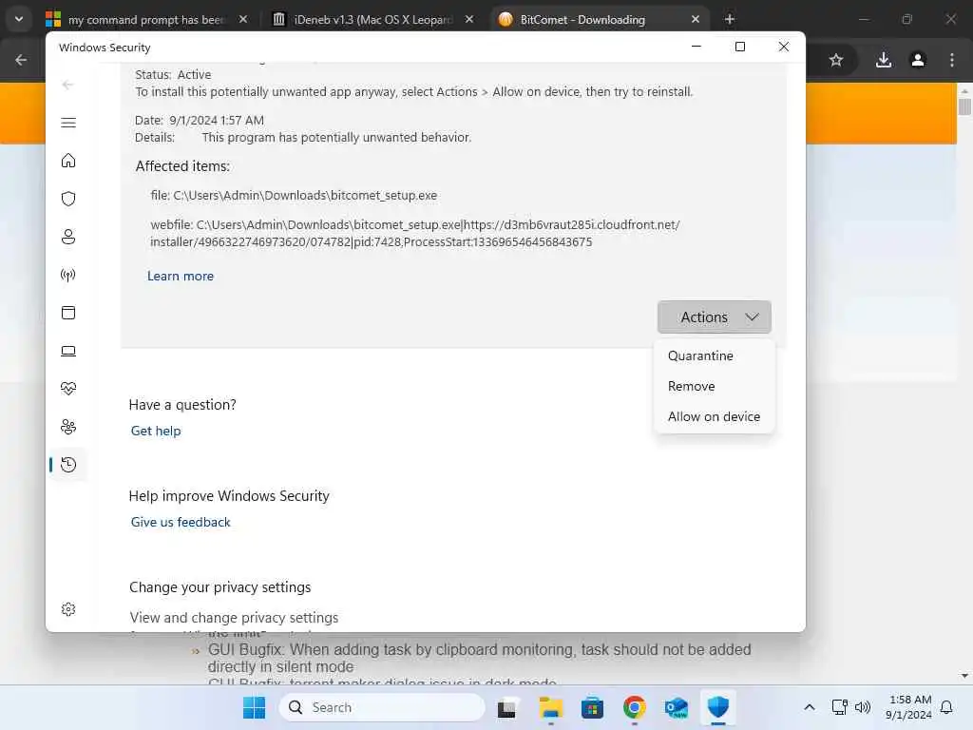Open Protection history clock icon
Image resolution: width=973 pixels, height=730 pixels.
pos(68,464)
